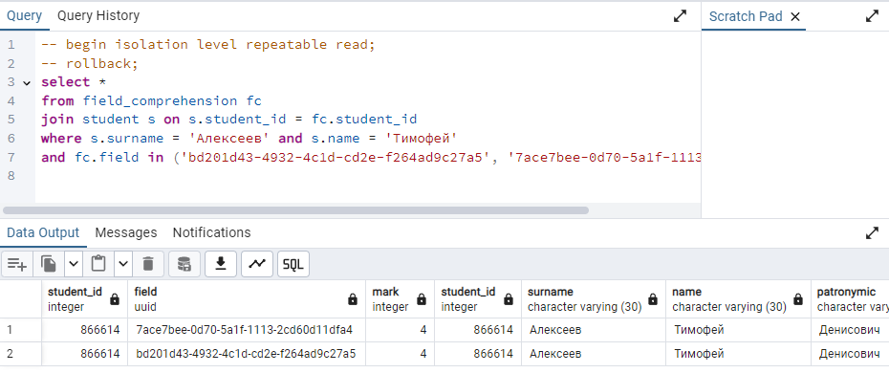Screen dimensions: 889x373
Task: Open the Notifications tab
Action: pos(211,232)
